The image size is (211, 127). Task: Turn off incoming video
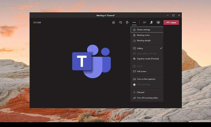click(147, 98)
